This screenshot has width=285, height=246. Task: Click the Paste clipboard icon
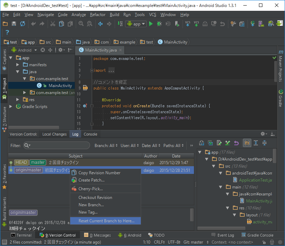click(70, 24)
